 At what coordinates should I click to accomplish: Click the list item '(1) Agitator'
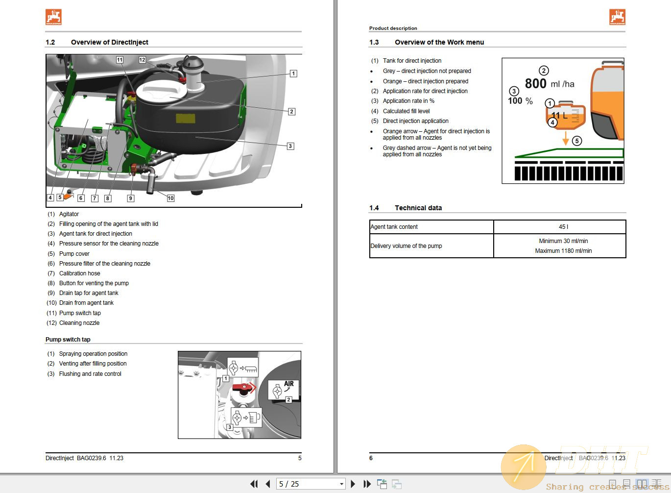[x=63, y=214]
